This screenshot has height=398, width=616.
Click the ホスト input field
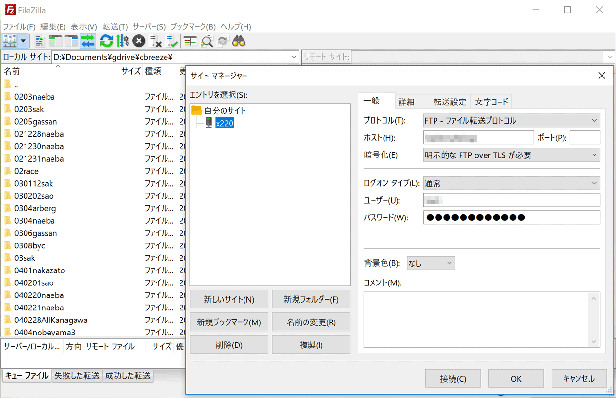tap(478, 138)
